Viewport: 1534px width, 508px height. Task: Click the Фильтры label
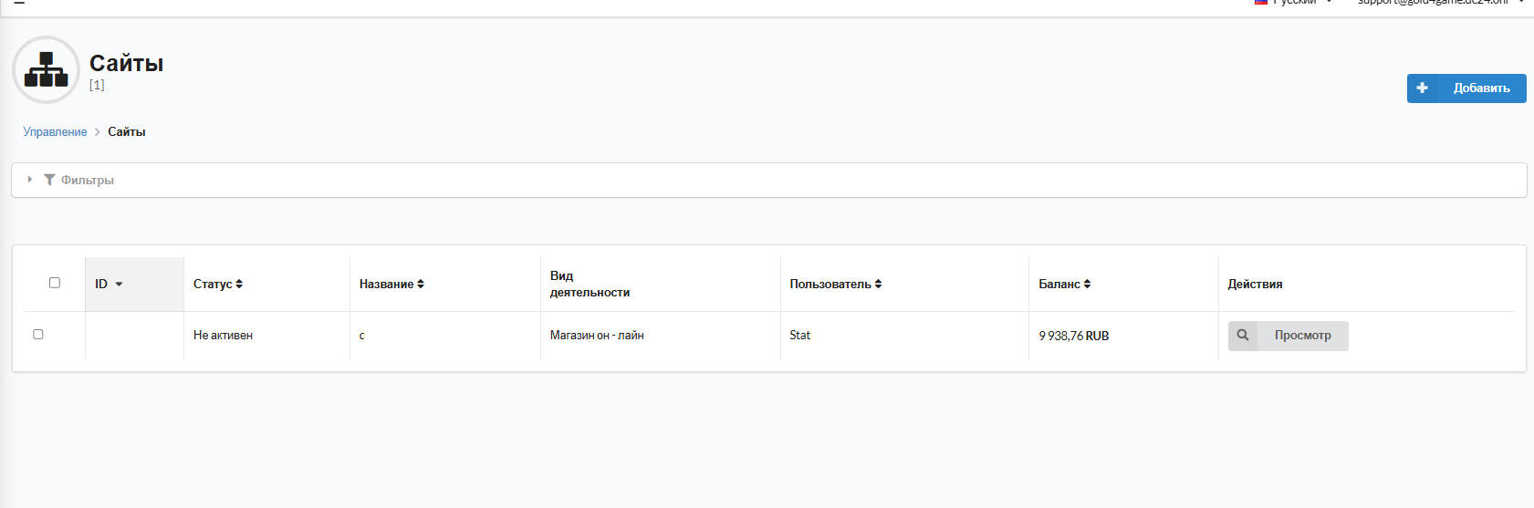[88, 181]
